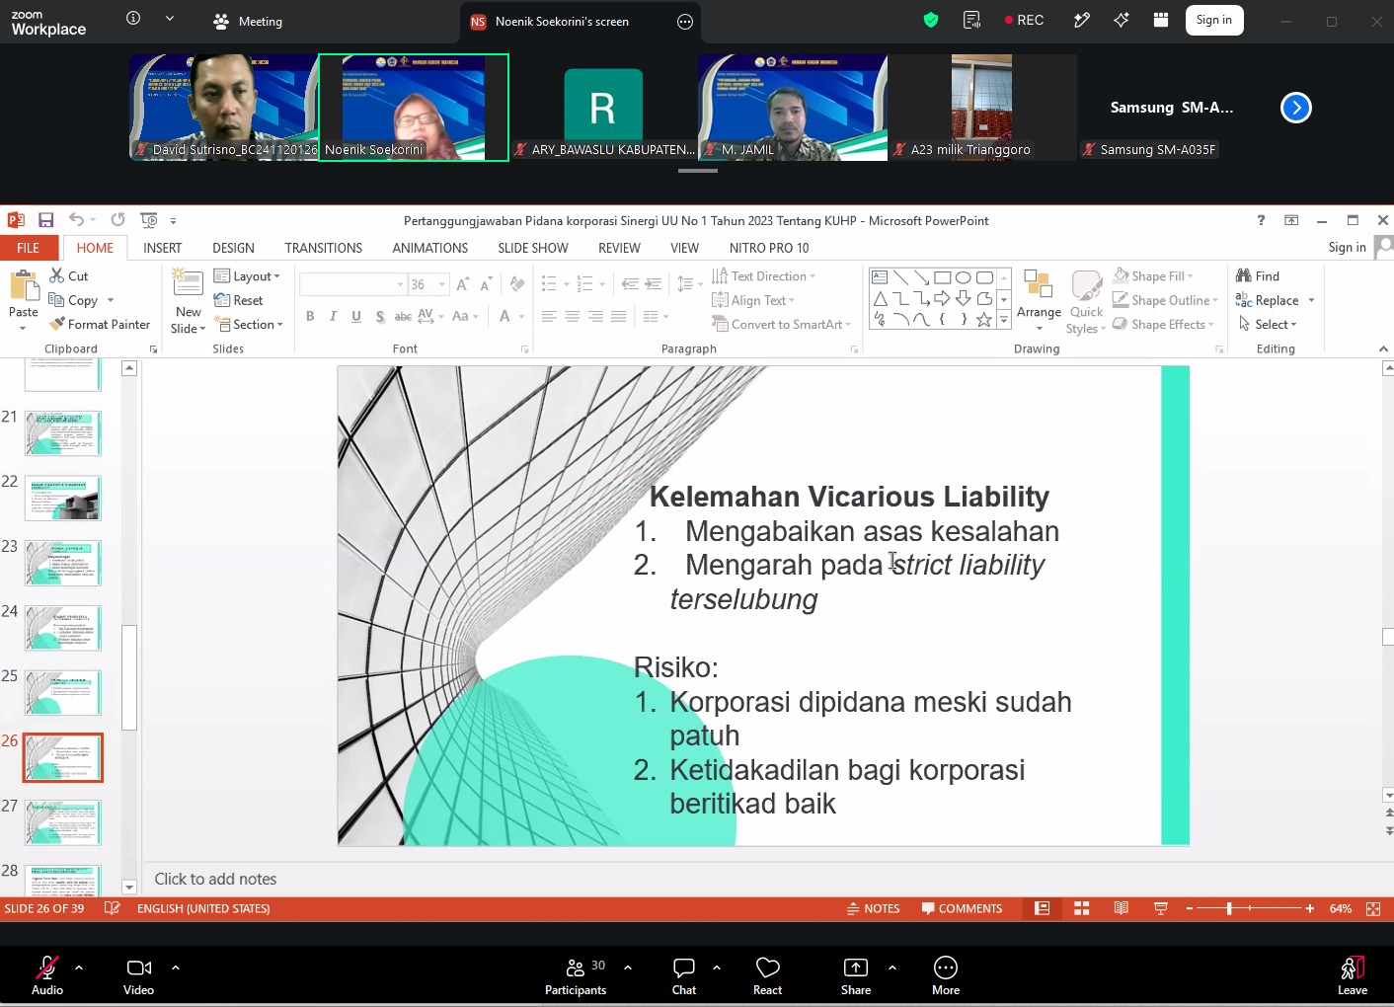
Task: Switch to Slide Sorter view icon
Action: pos(1081,908)
